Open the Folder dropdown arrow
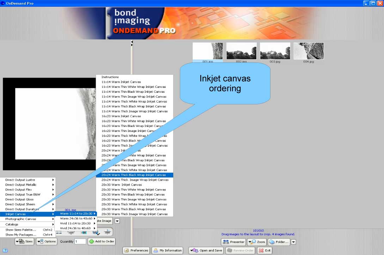384x255 pixels. (293, 242)
